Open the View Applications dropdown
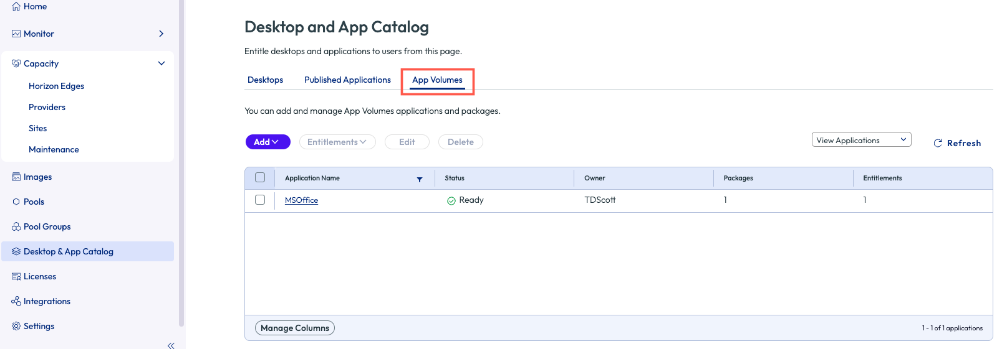 (x=861, y=140)
